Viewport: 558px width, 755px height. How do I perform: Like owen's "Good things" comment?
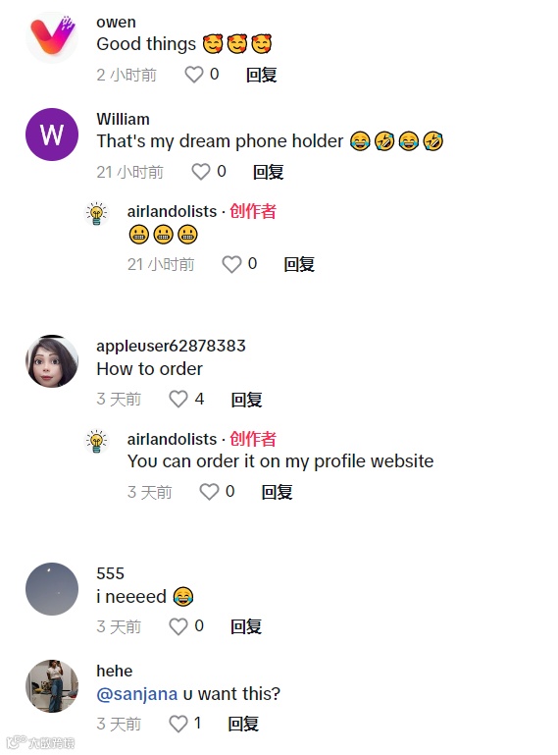[x=194, y=75]
